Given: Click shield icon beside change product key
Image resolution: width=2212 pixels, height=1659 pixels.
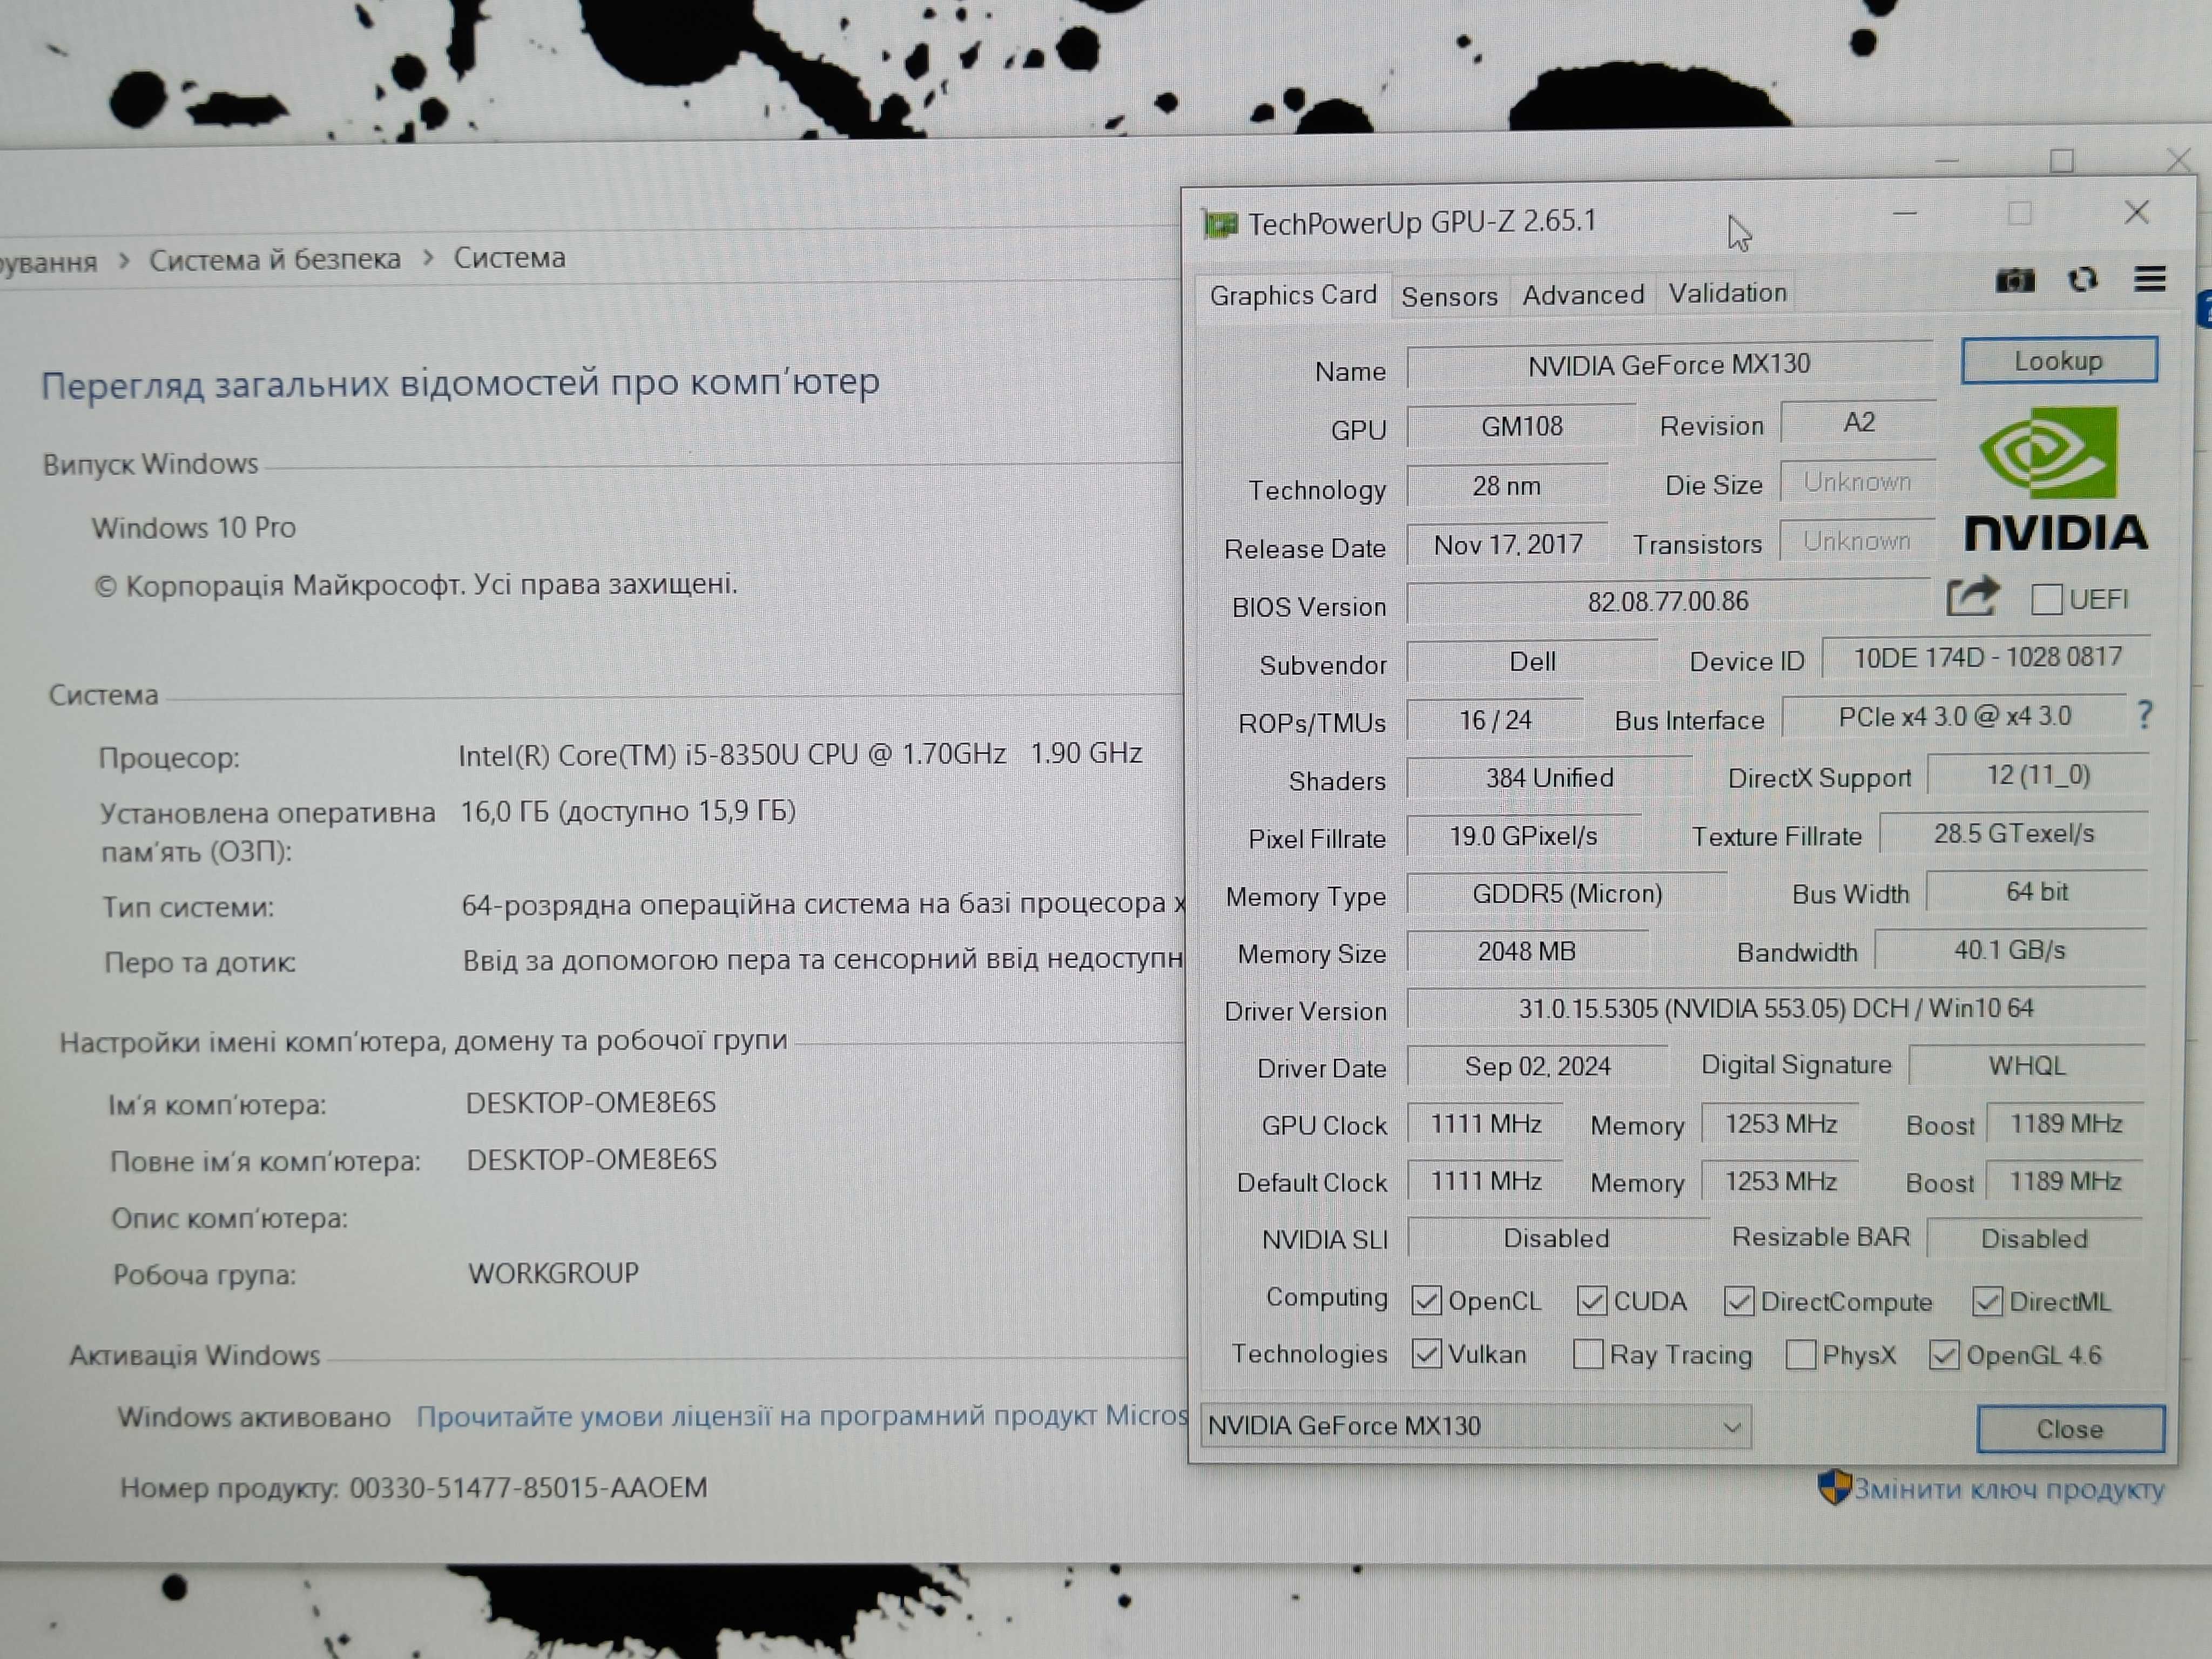Looking at the screenshot, I should click(x=1834, y=1487).
